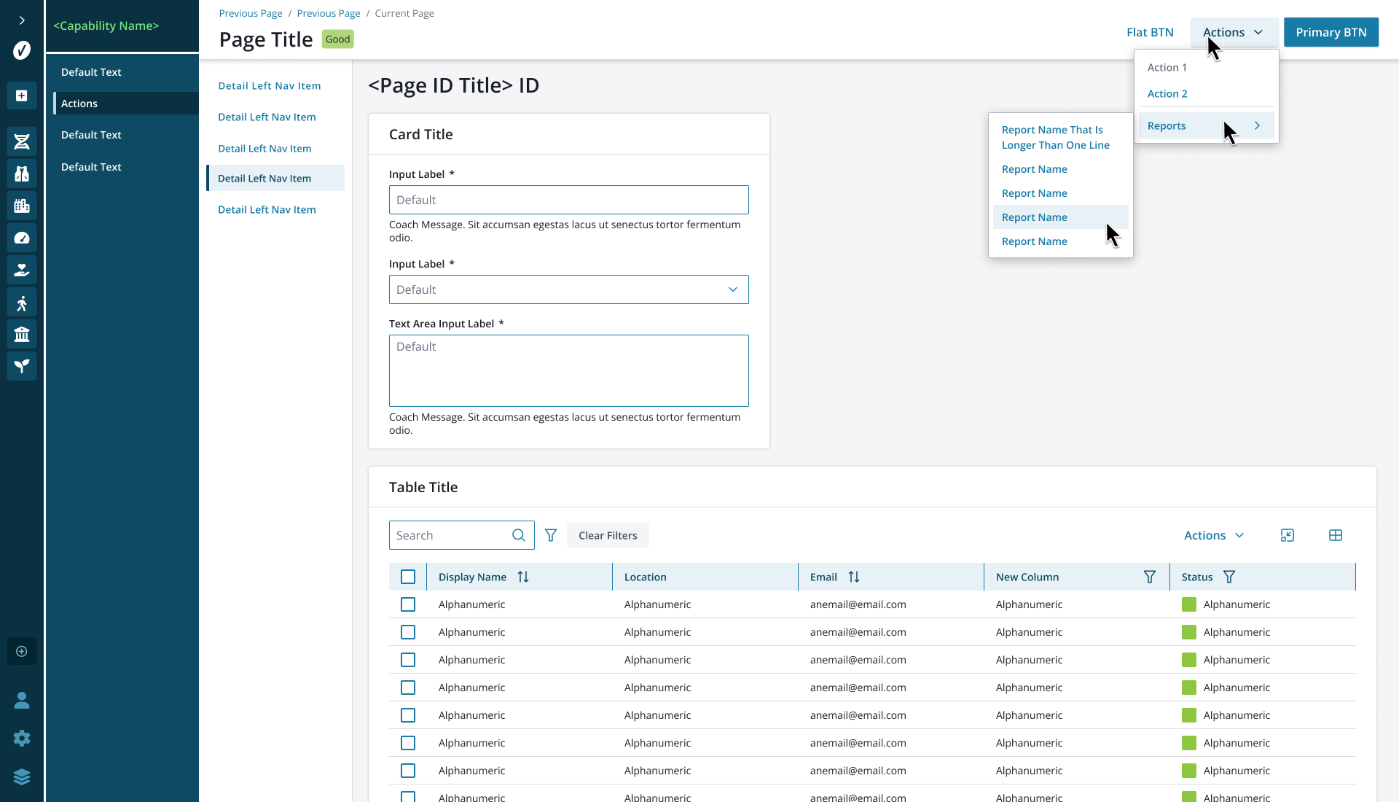This screenshot has width=1399, height=802.
Task: Select Action 1 in the Actions menu
Action: tap(1167, 67)
